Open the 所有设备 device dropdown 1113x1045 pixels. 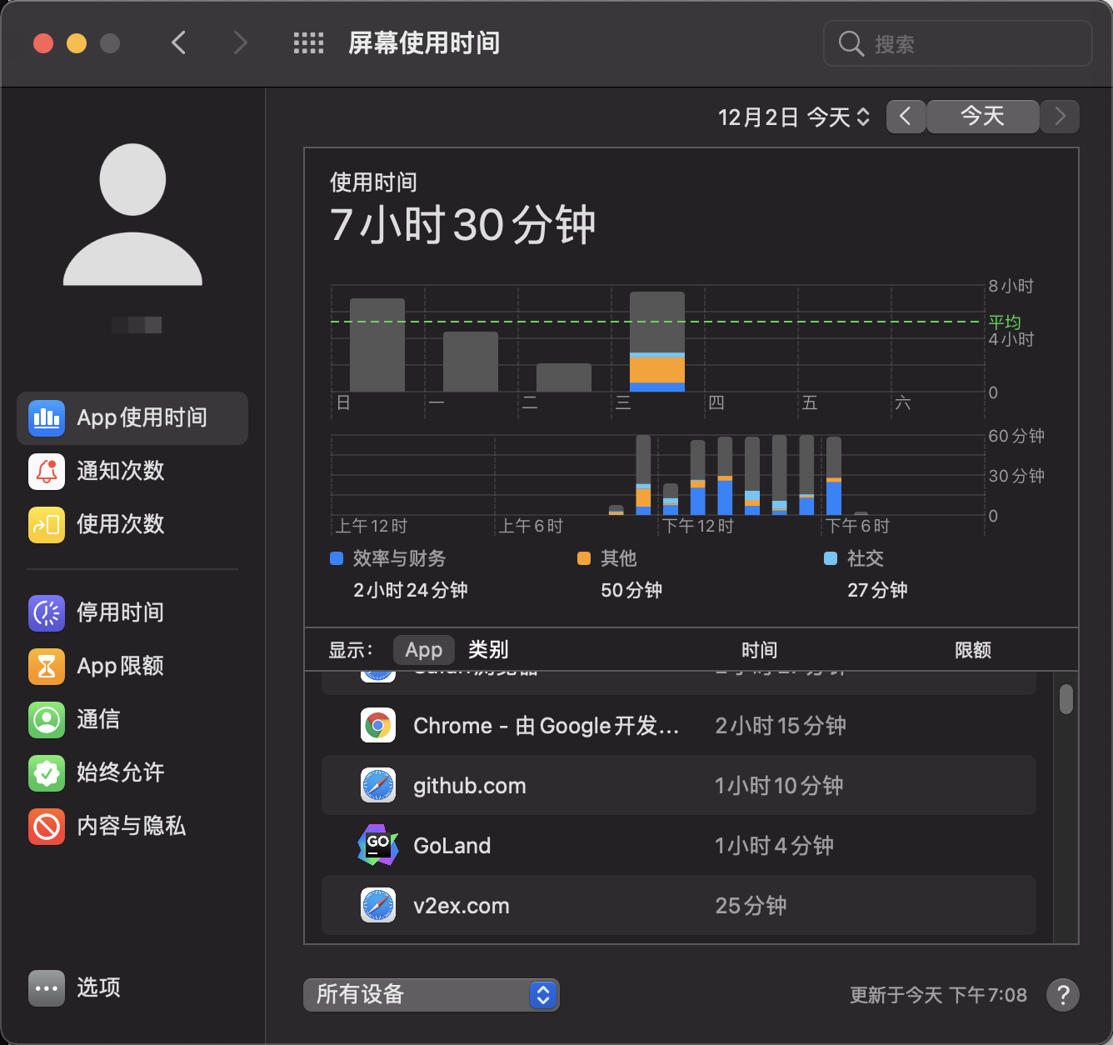point(431,994)
